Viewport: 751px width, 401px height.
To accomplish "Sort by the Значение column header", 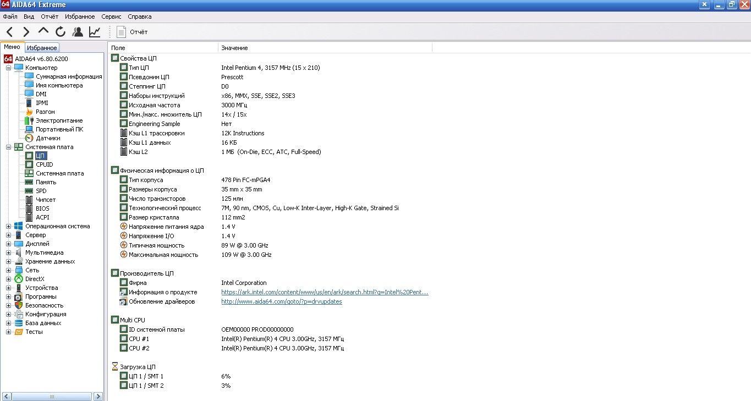I will tap(325, 48).
